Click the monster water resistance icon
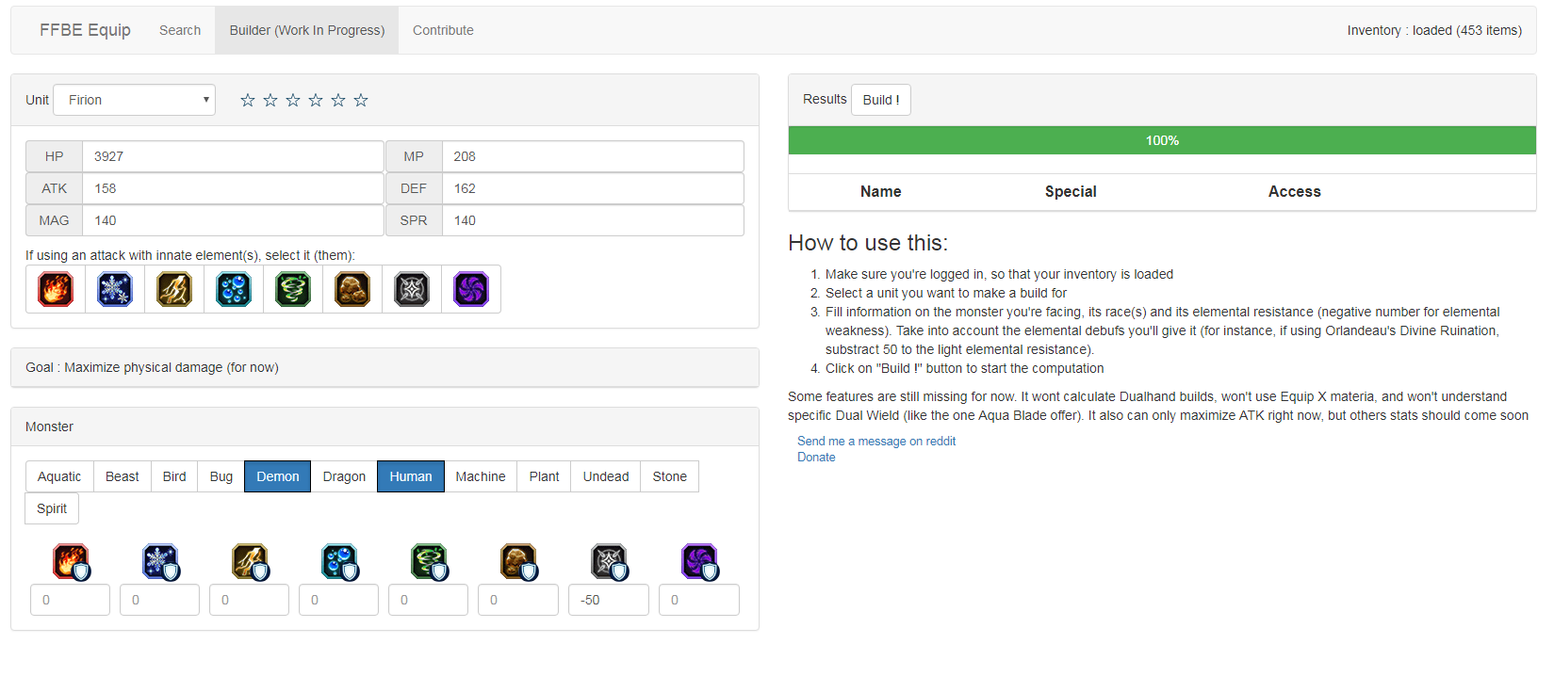The width and height of the screenshot is (1554, 676). click(339, 562)
